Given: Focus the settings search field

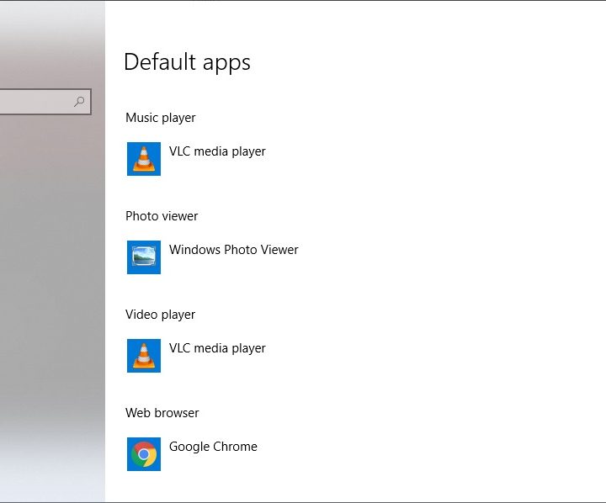Looking at the screenshot, I should pyautogui.click(x=45, y=102).
